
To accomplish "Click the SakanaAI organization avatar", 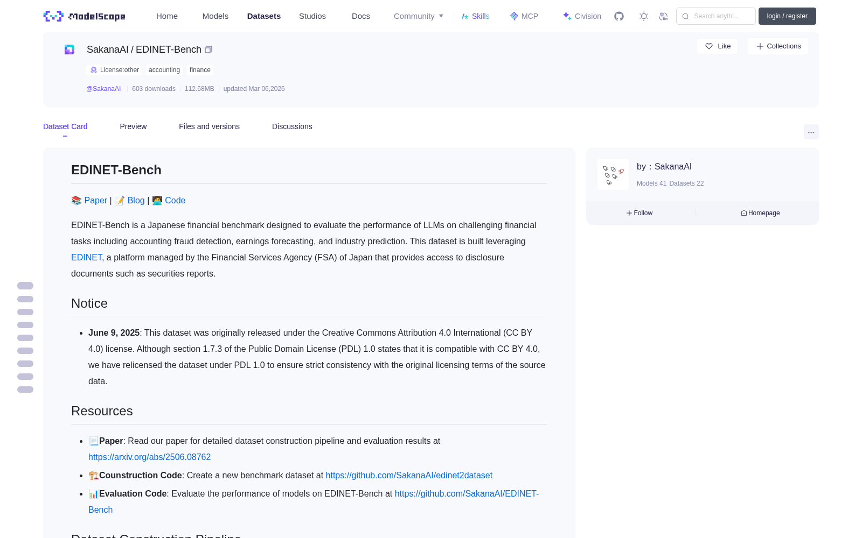I will click(x=613, y=174).
